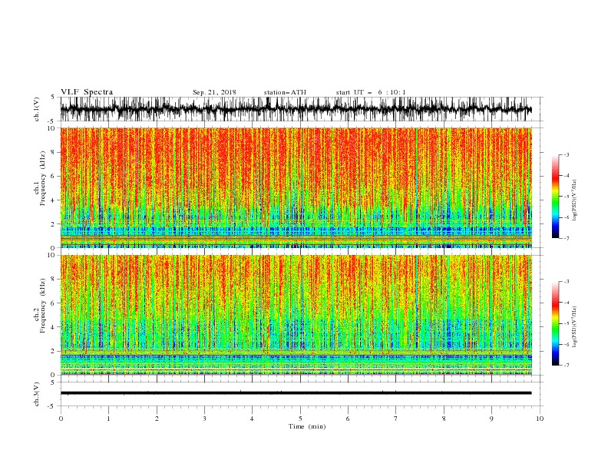Click the ch.2 frequency axis "6" tick label
The image size is (608, 470).
54,303
